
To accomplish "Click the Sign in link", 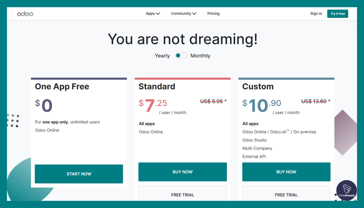I will tap(316, 13).
